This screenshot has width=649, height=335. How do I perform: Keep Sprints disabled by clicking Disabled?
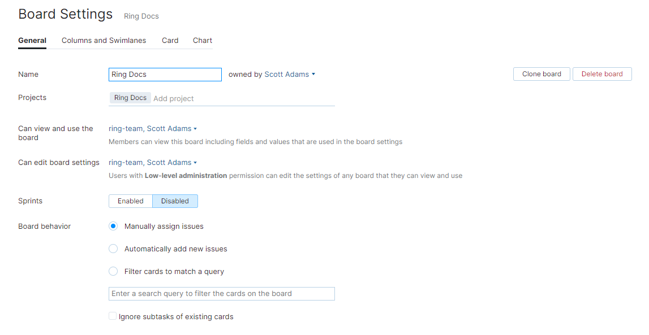pyautogui.click(x=175, y=201)
